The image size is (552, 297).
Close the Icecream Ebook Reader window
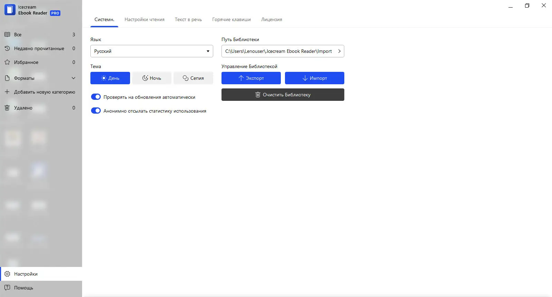pos(544,6)
